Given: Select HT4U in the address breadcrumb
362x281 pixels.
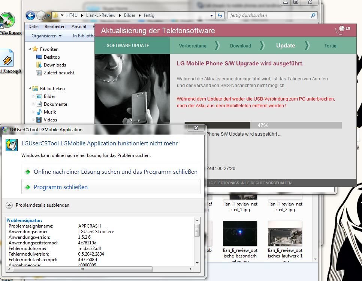Looking at the screenshot, I should (x=72, y=15).
